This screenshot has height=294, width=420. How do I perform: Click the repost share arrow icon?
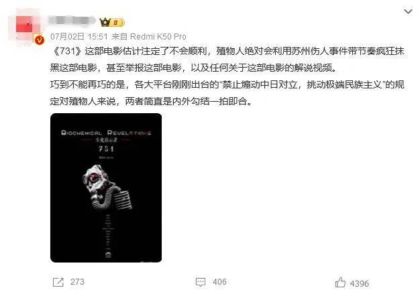point(58,282)
